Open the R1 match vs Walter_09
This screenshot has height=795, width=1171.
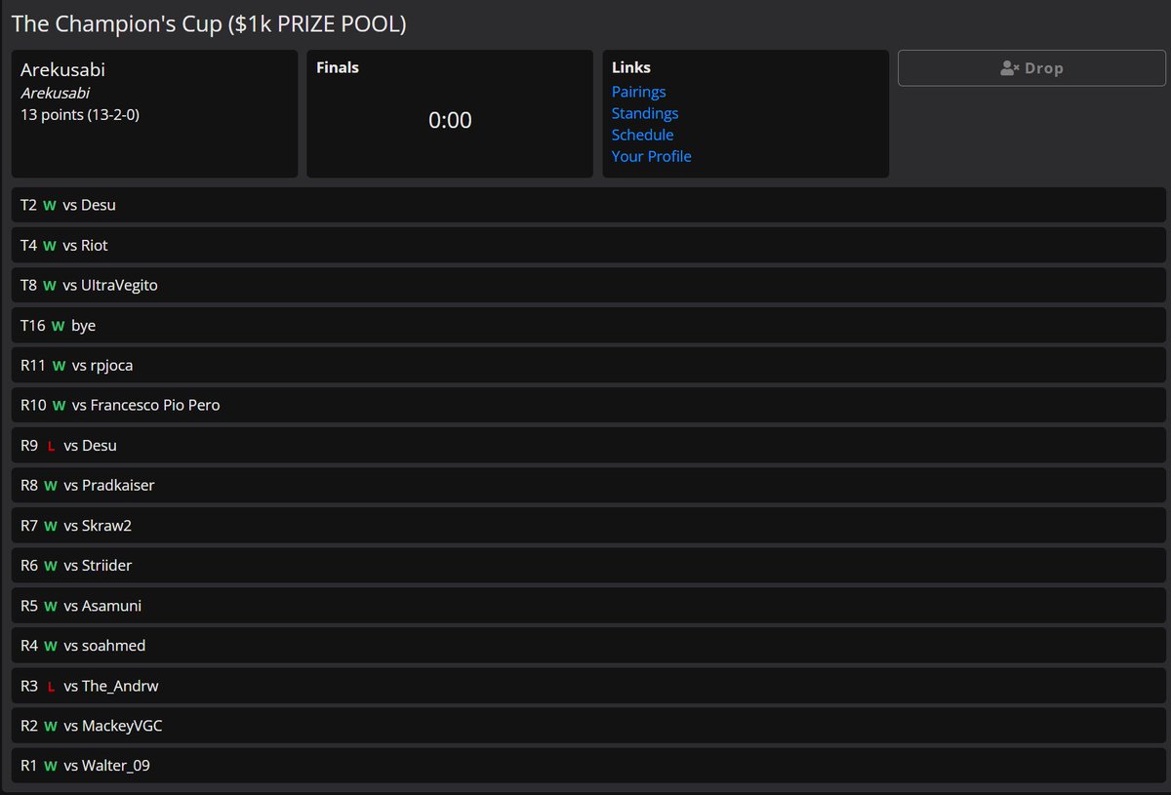click(588, 765)
